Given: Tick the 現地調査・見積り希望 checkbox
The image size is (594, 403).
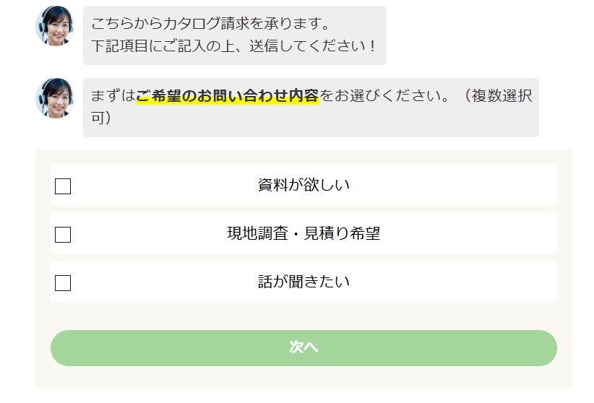Looking at the screenshot, I should click(x=63, y=235).
